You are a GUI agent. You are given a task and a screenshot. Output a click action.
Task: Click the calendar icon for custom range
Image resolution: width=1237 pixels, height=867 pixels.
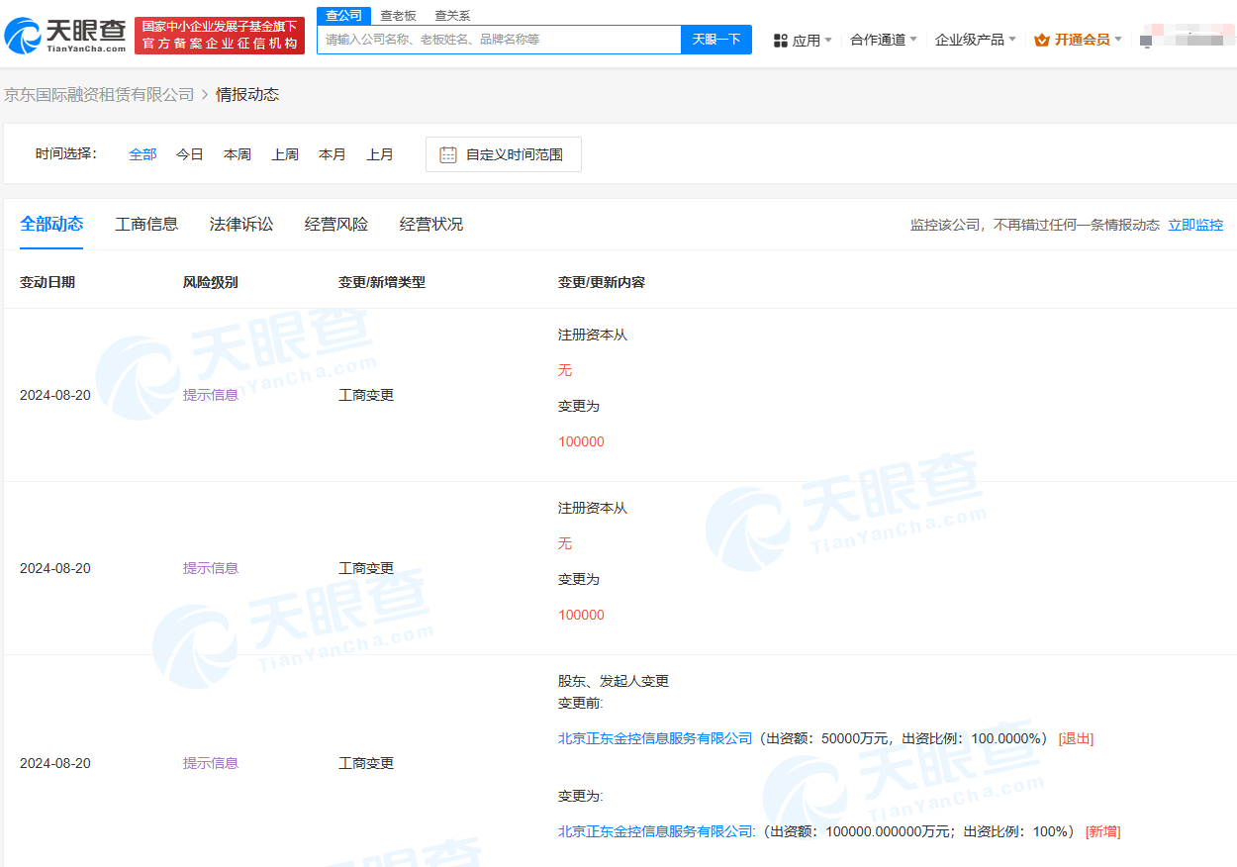tap(448, 154)
